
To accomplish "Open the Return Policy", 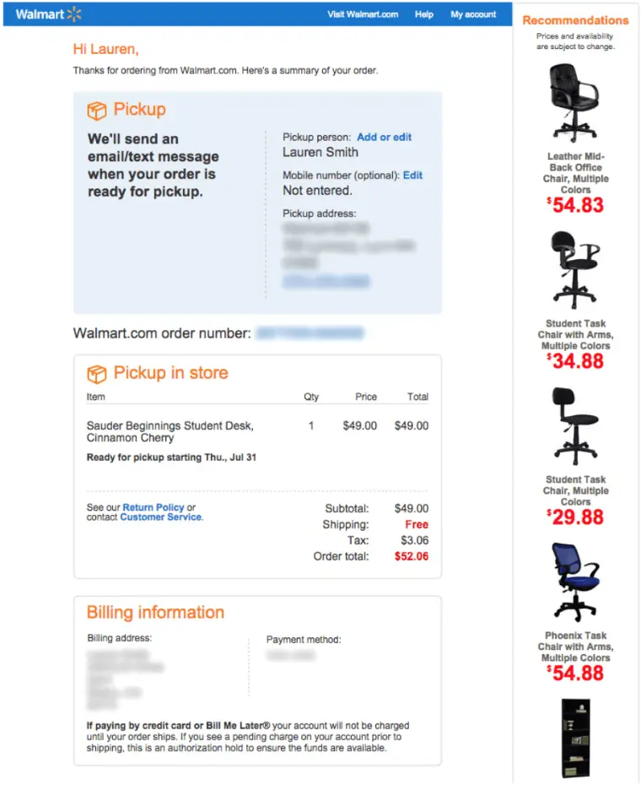I will click(155, 507).
